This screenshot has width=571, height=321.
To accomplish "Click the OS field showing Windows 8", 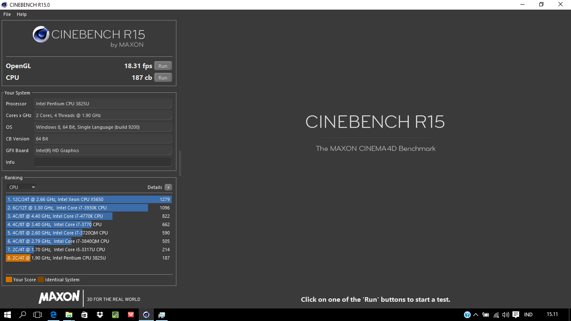I will click(x=103, y=127).
